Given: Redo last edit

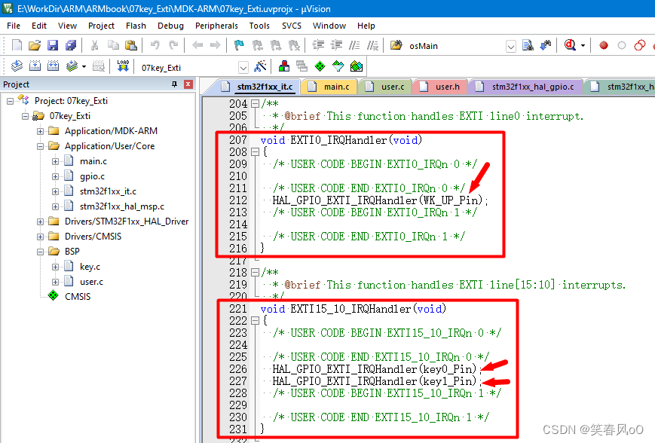Looking at the screenshot, I should point(173,45).
